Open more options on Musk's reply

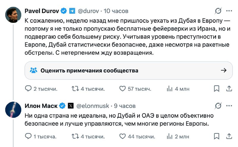[229, 106]
